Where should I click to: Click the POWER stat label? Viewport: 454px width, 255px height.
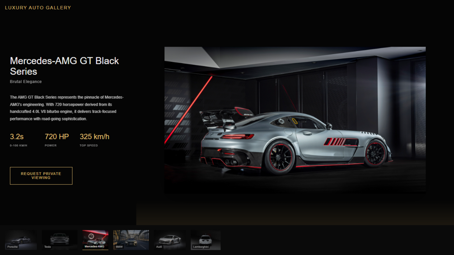[x=51, y=145]
